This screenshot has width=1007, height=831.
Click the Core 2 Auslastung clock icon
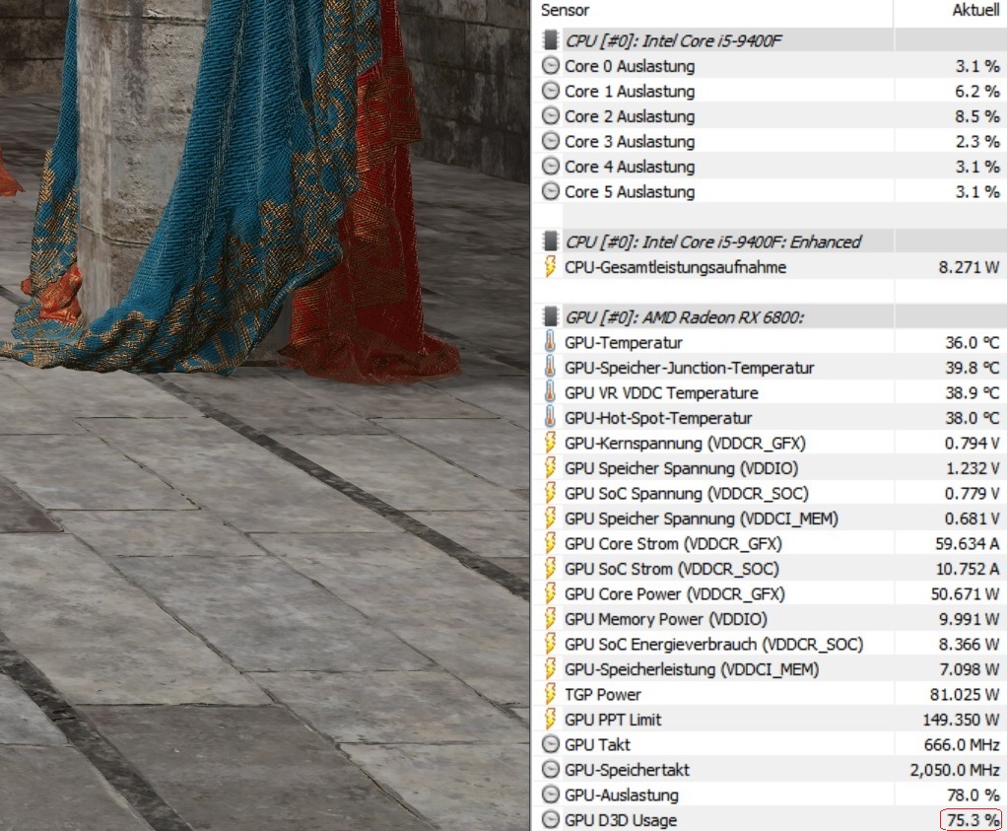coord(551,115)
